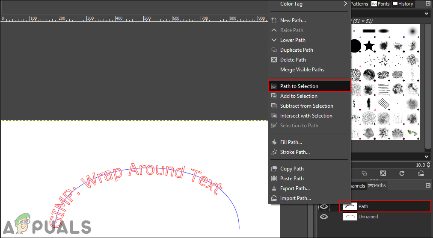Viewport: 433px width, 238px height.
Task: Open the brush tag dropdown above spacing
Action: click(427, 156)
